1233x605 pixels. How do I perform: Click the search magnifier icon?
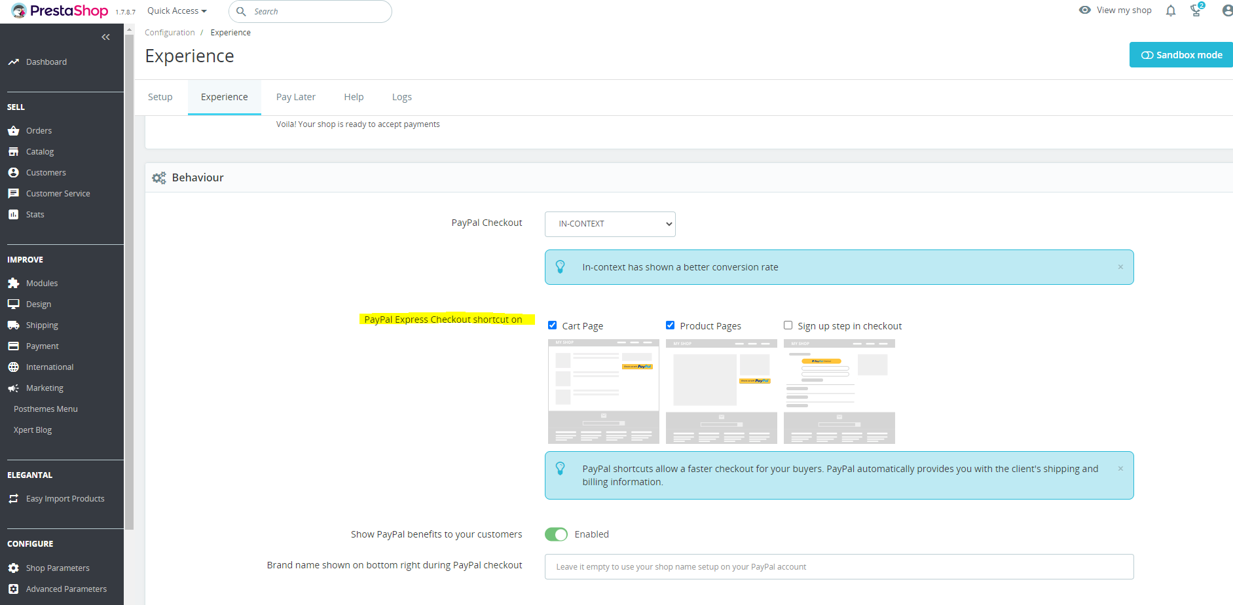tap(241, 11)
